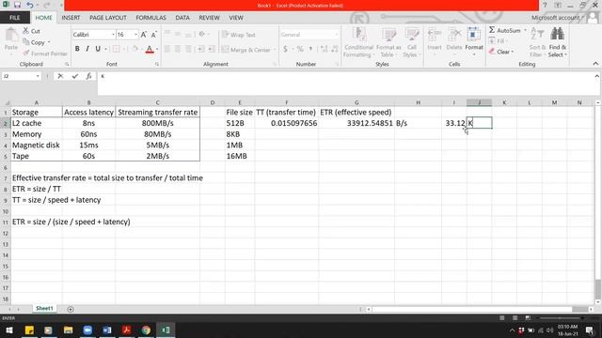Toggle Italic formatting
This screenshot has width=602, height=338.
[x=87, y=49]
